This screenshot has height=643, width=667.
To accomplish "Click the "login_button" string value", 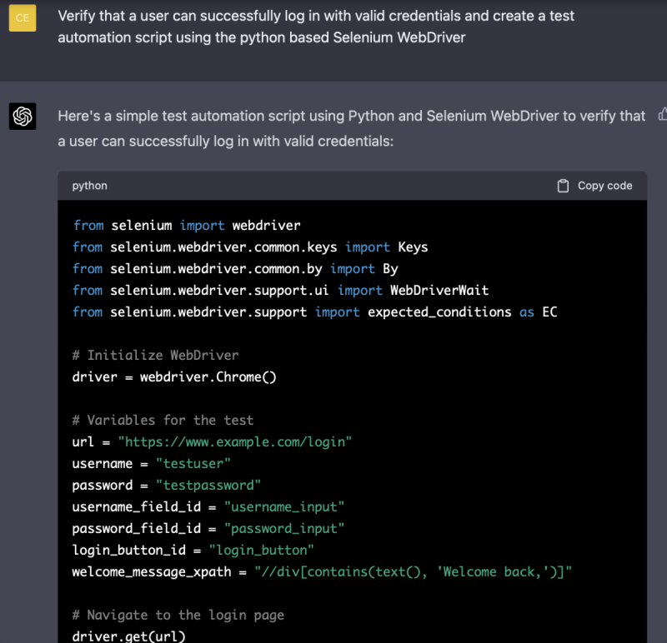I will (261, 550).
